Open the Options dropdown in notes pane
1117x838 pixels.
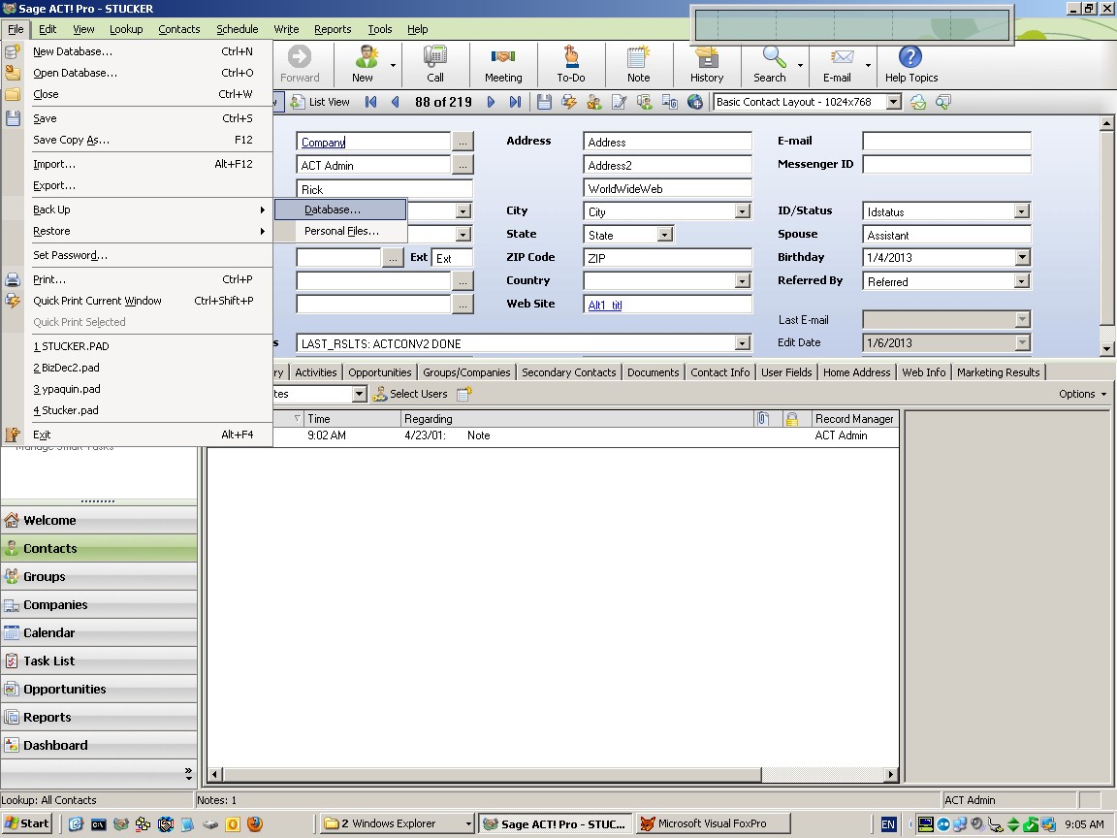(1082, 394)
